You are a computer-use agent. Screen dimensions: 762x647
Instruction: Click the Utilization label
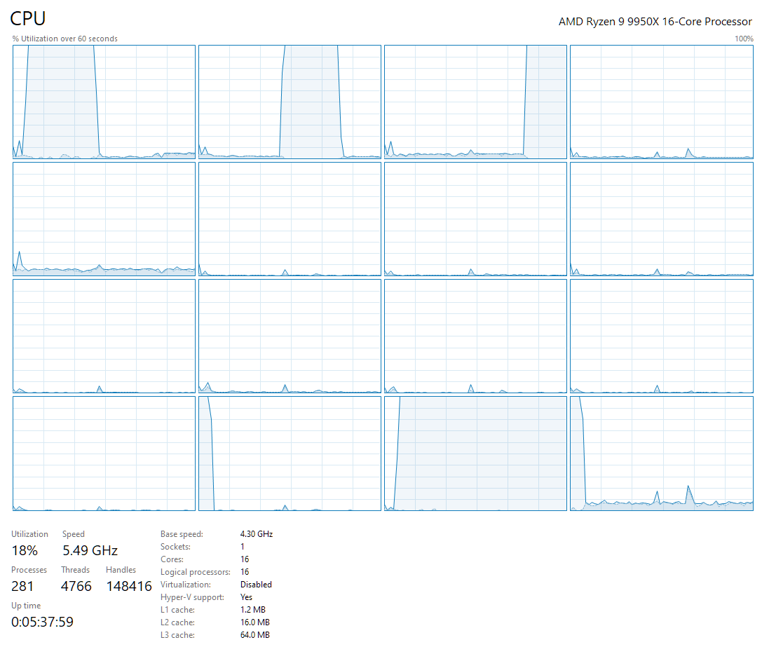pos(29,533)
